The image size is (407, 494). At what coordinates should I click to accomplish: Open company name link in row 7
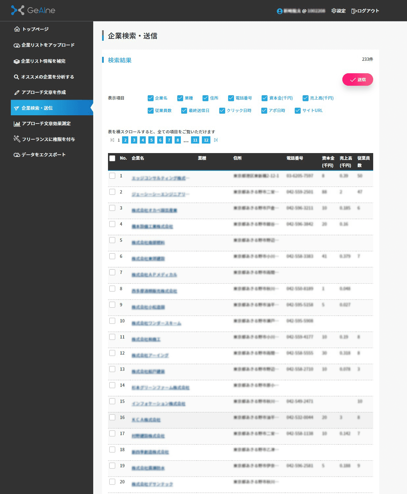[154, 275]
